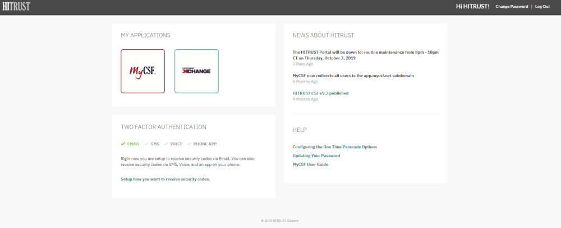The width and height of the screenshot is (561, 228).
Task: Open the HITRUST CSF v9.2 published news link
Action: click(320, 93)
